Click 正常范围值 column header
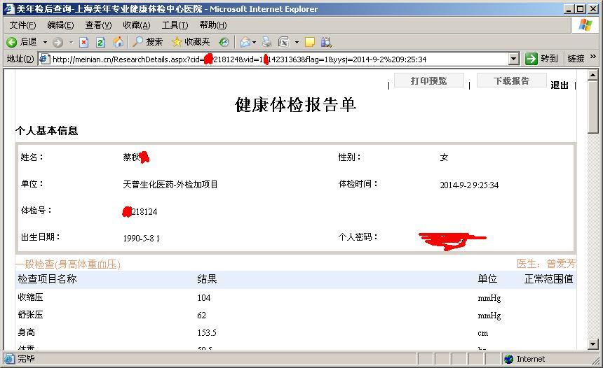This screenshot has width=603, height=368. coord(549,279)
